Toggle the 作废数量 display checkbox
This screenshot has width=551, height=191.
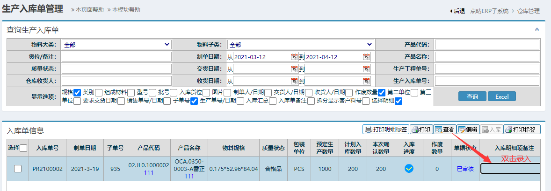pos(382,92)
